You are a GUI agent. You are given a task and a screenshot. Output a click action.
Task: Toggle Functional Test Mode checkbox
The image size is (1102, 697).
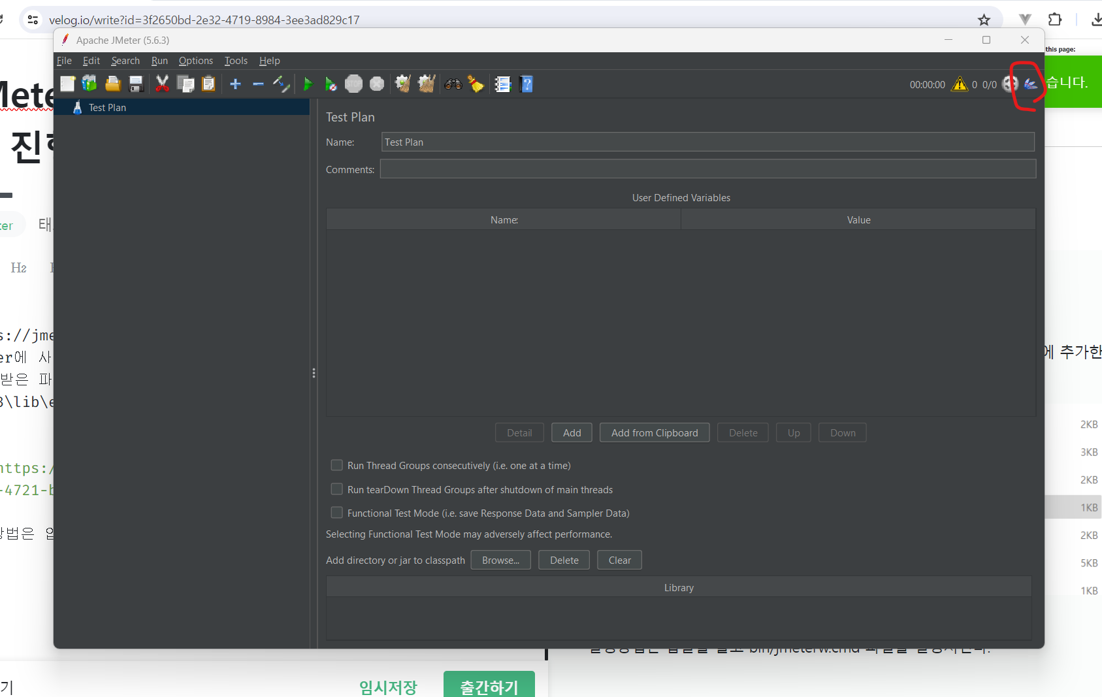tap(337, 513)
